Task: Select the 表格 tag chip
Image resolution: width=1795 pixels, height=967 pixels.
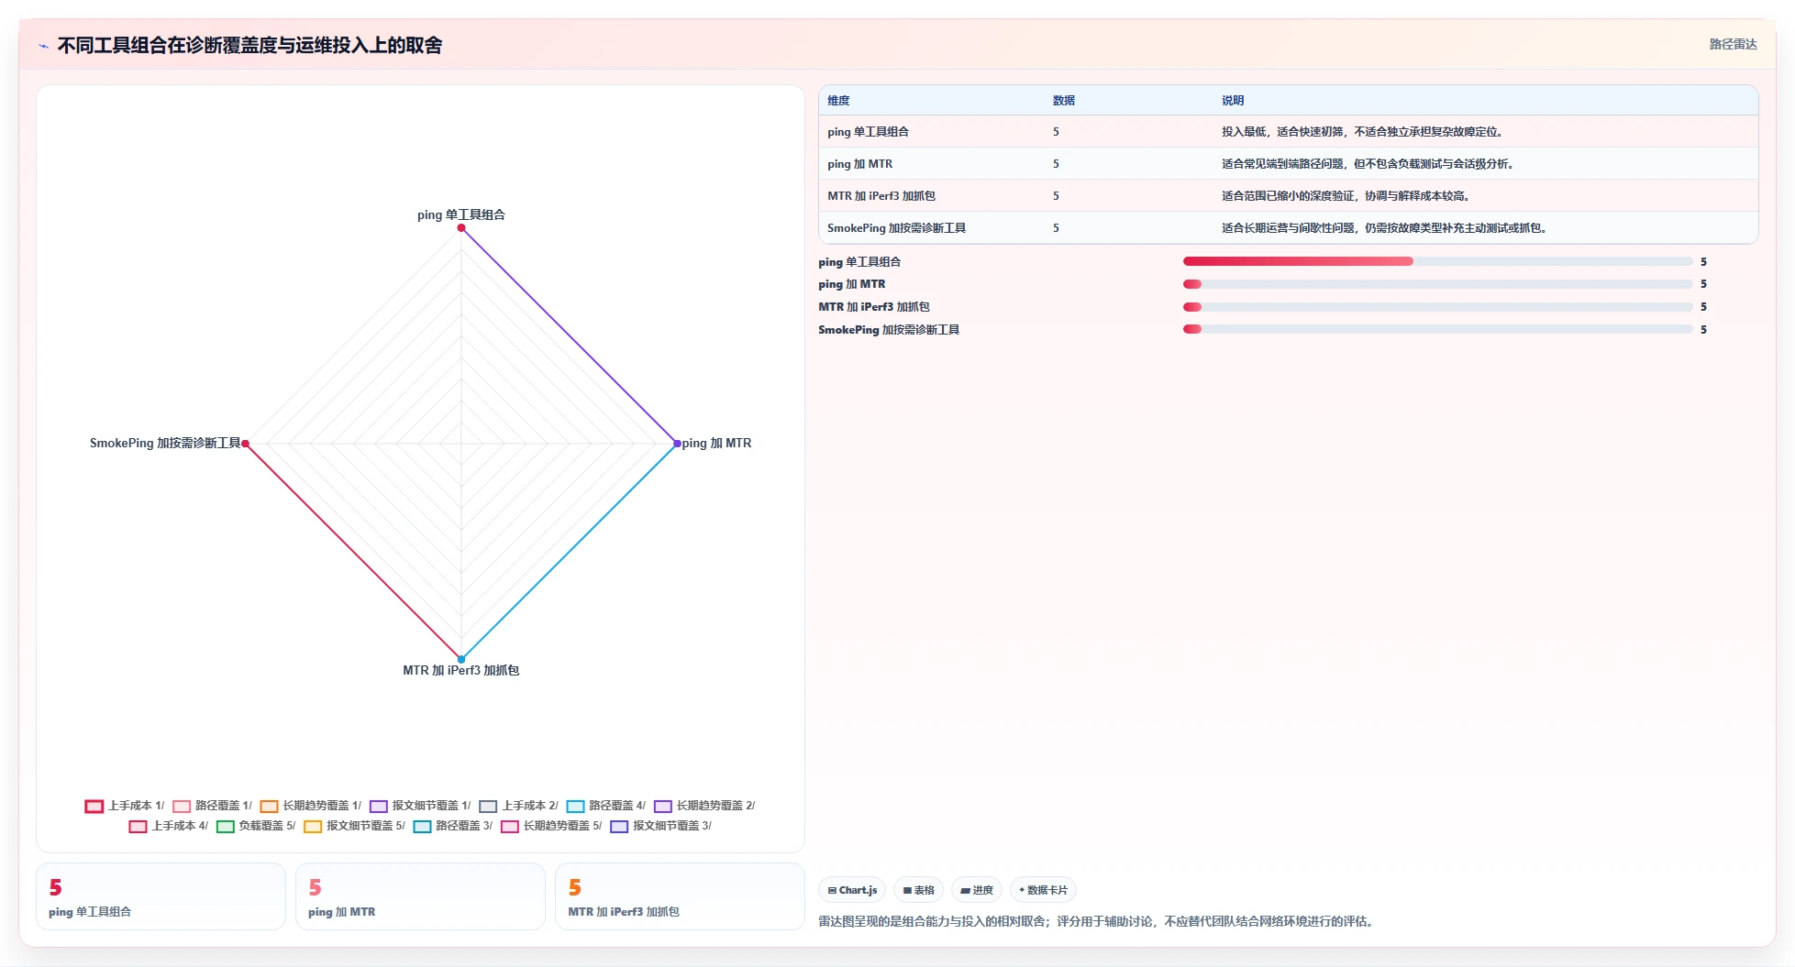Action: pyautogui.click(x=918, y=890)
